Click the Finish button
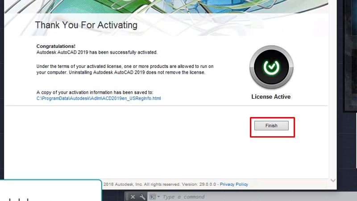 (271, 126)
